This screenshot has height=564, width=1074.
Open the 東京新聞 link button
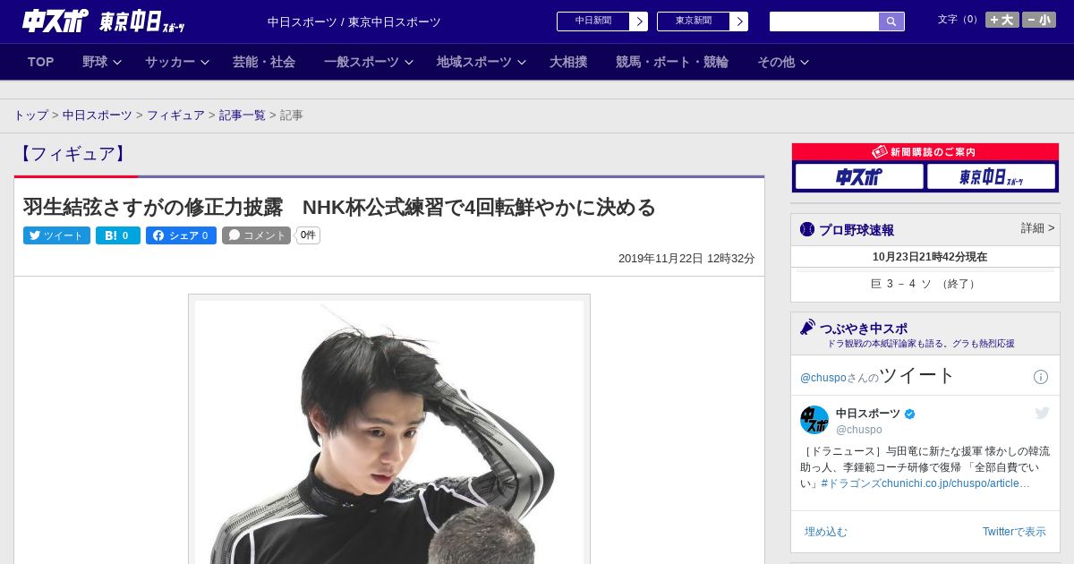point(694,21)
